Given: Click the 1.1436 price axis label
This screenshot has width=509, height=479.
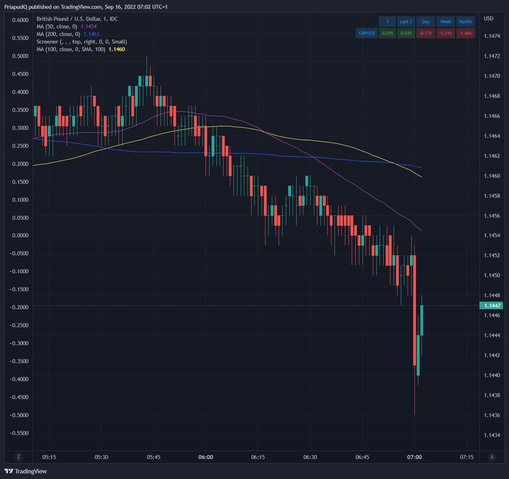Looking at the screenshot, I should coord(492,415).
